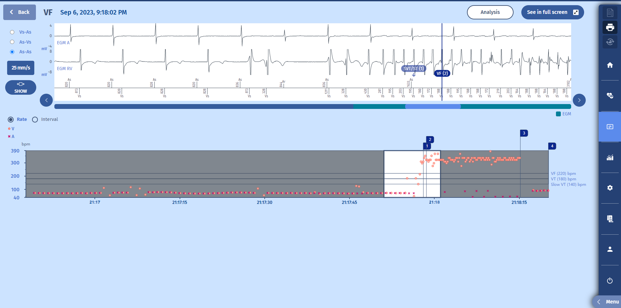Click the printer icon in sidebar
This screenshot has height=308, width=621.
click(610, 27)
